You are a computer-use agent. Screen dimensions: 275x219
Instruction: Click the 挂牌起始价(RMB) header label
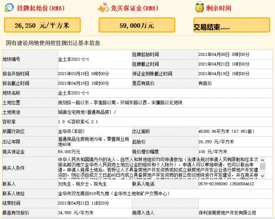point(41,8)
